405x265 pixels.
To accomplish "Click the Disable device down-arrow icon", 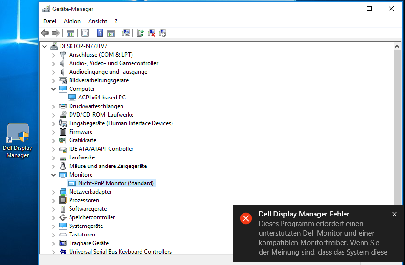I will pyautogui.click(x=162, y=33).
